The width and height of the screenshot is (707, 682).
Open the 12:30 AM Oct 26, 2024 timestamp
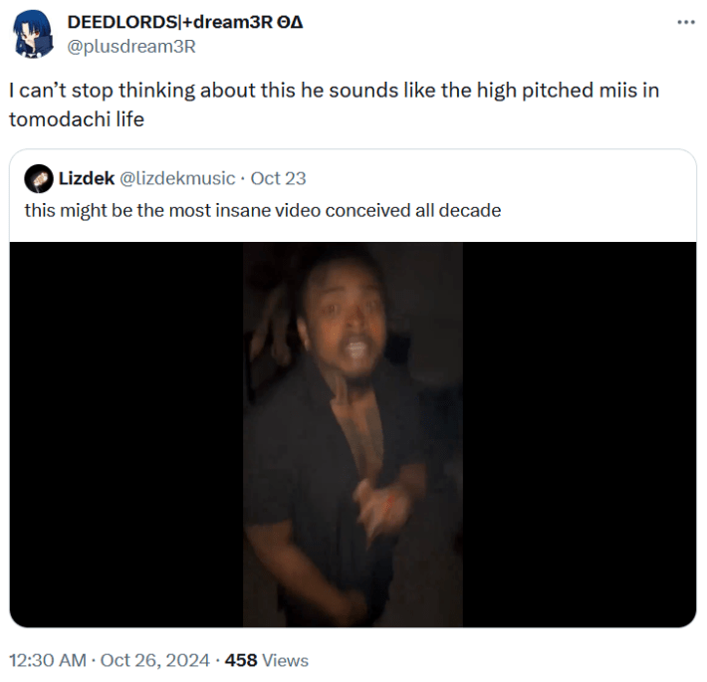[x=110, y=660]
